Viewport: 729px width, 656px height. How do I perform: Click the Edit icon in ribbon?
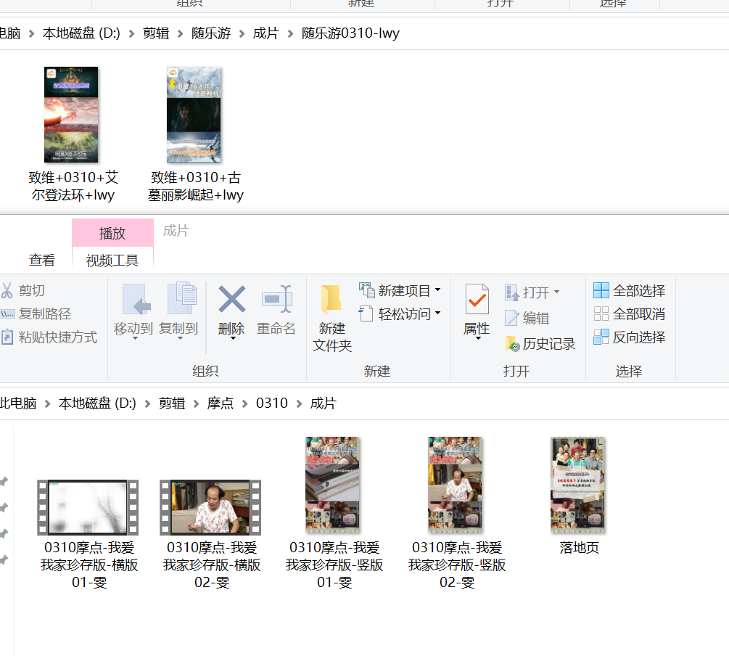[x=511, y=318]
